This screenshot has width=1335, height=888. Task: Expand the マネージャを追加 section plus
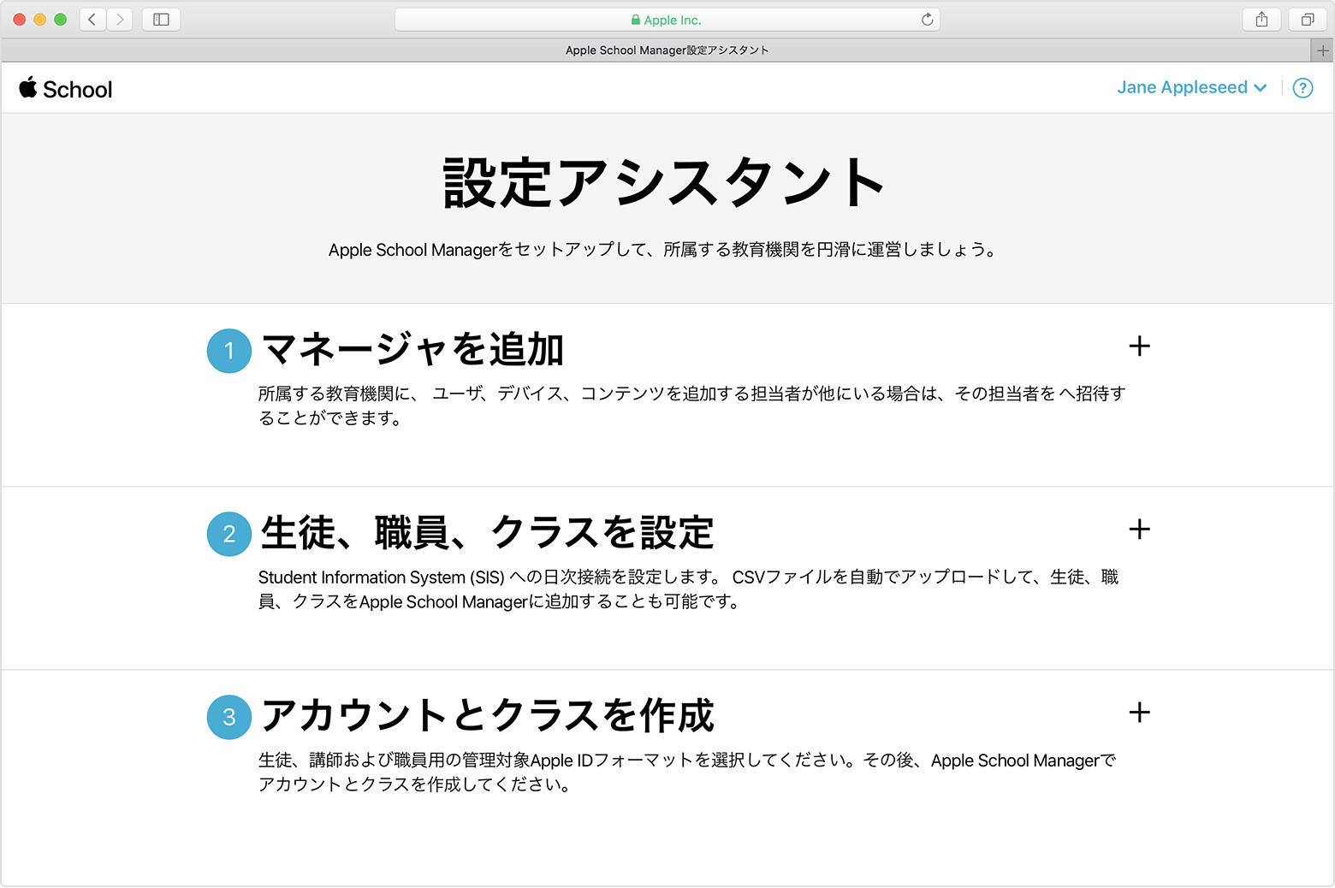coord(1139,346)
